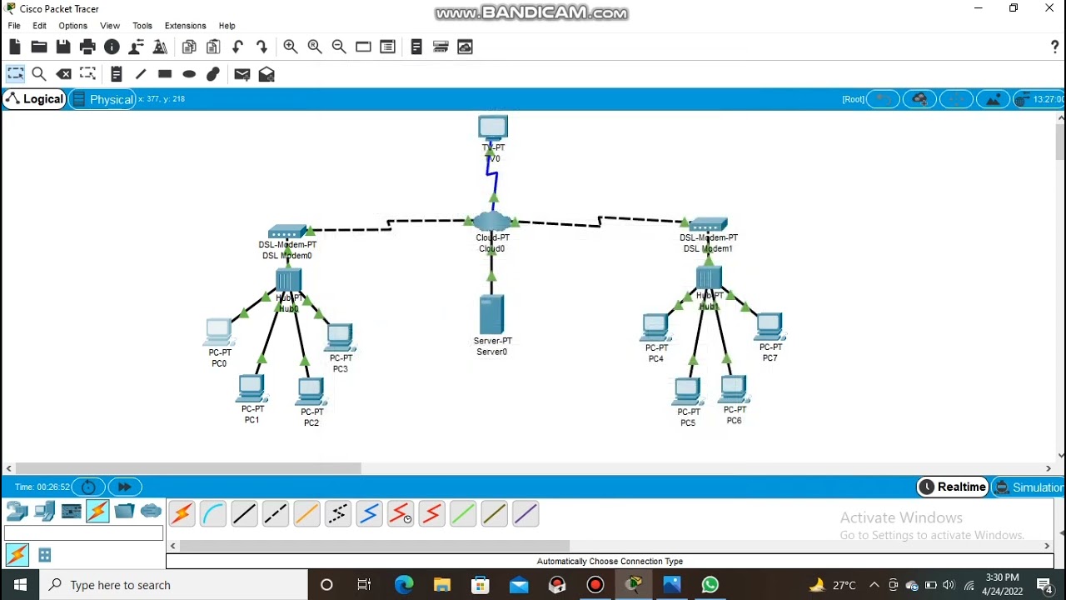Select the Draw Freeform tool
This screenshot has width=1066, height=600.
tap(213, 74)
